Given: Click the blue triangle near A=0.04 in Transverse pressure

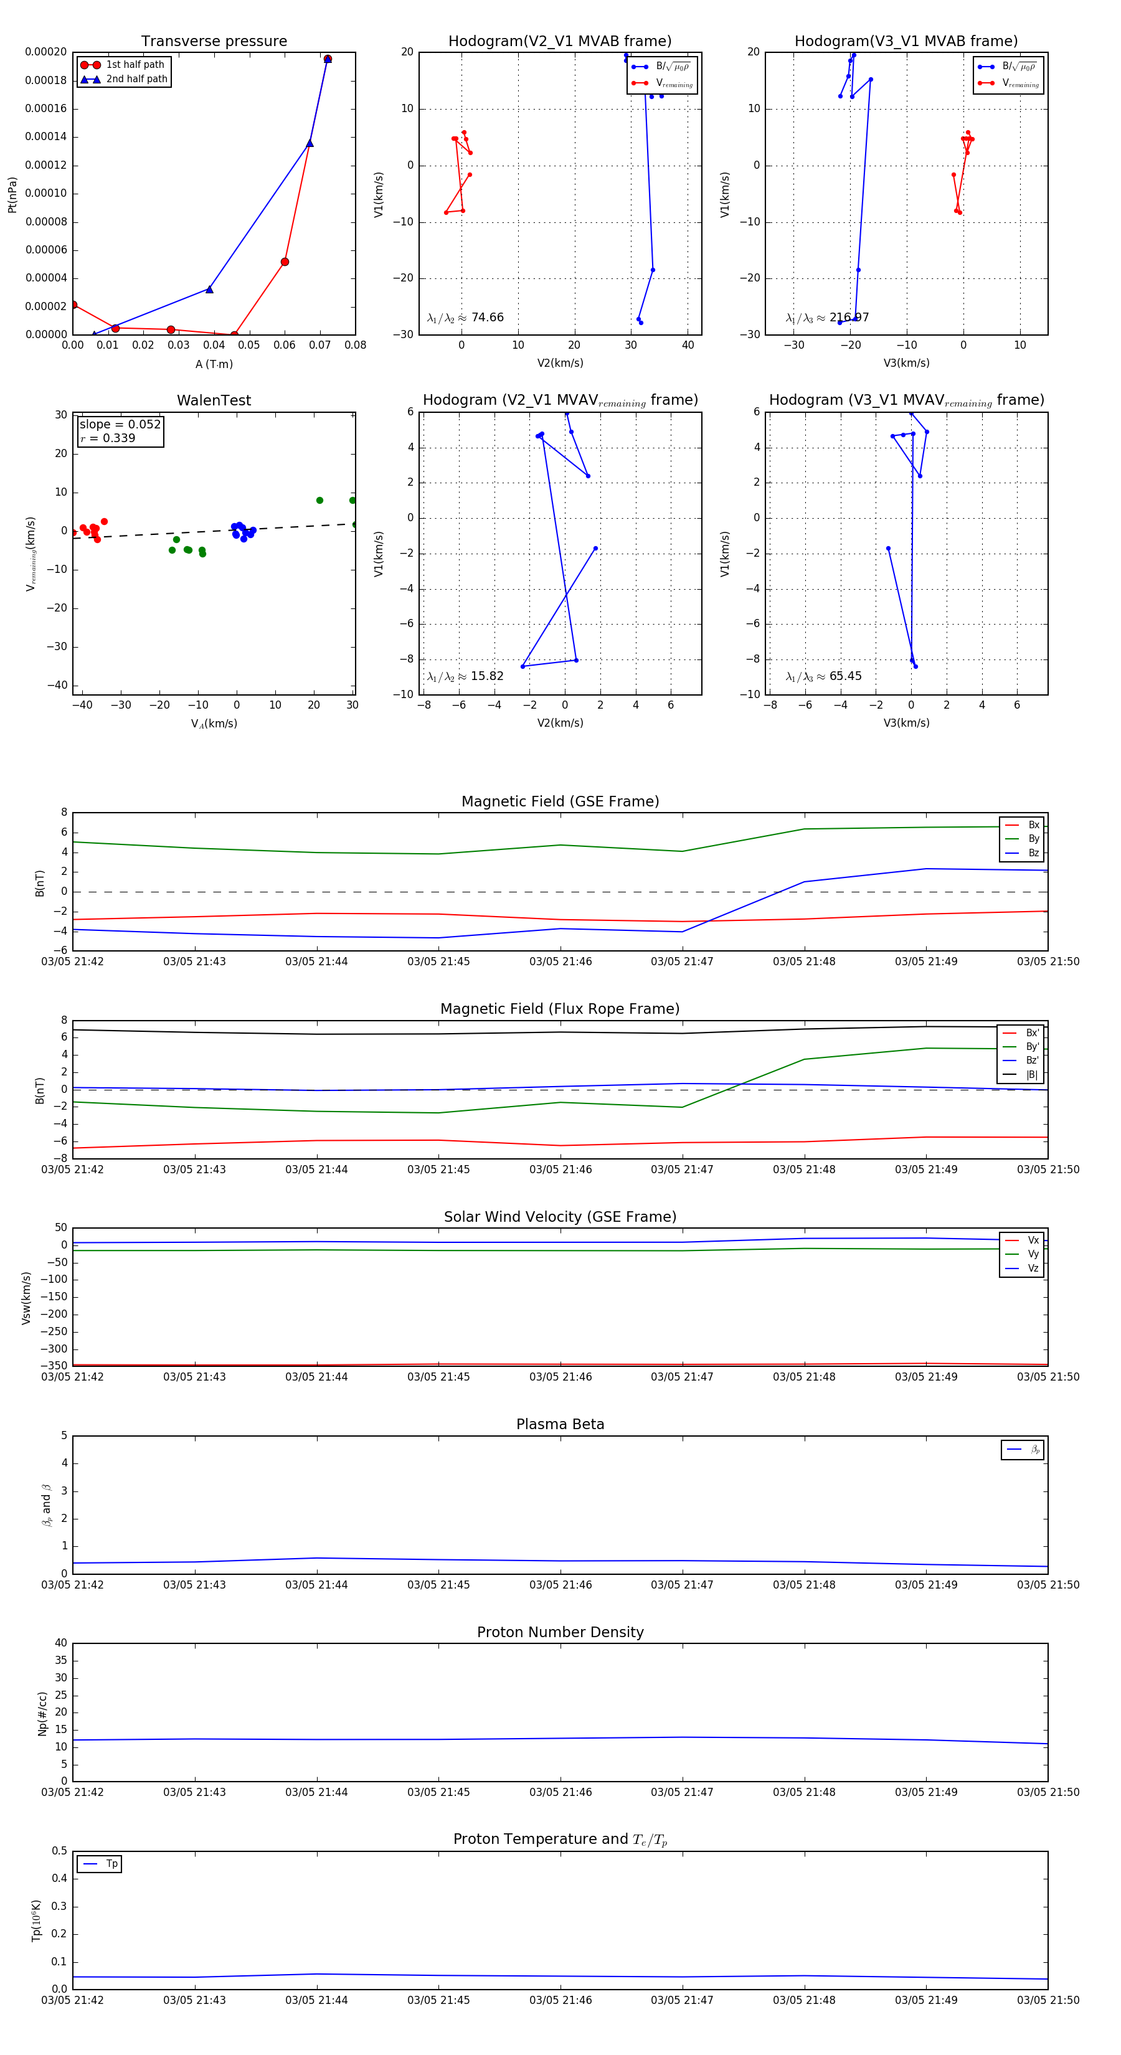Looking at the screenshot, I should click(x=209, y=290).
